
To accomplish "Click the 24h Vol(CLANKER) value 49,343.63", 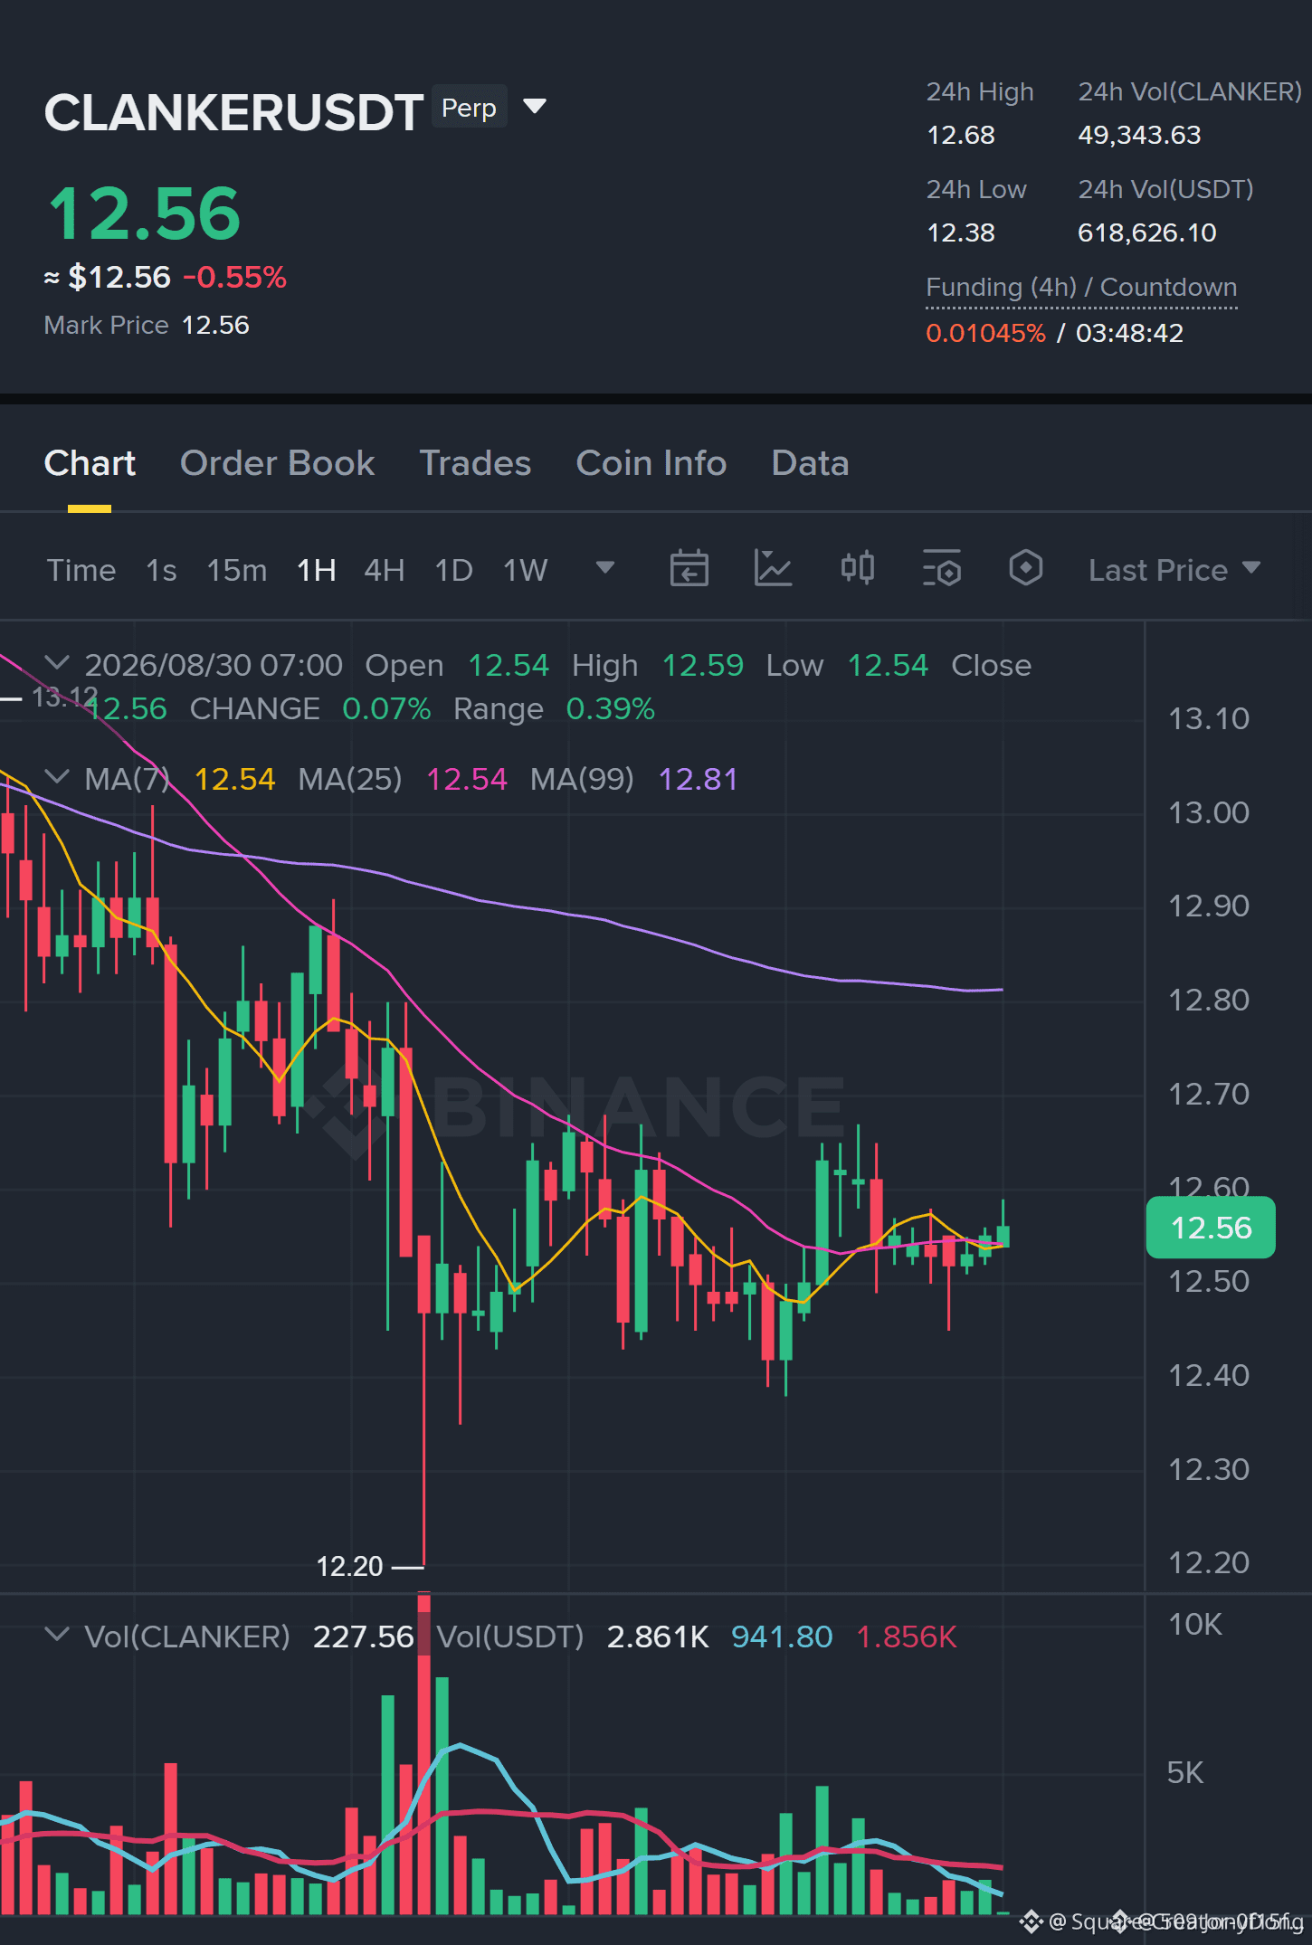I will tap(1139, 135).
